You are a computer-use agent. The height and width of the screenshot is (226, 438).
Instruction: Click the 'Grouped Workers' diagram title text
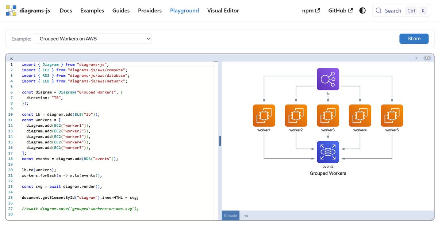point(328,173)
